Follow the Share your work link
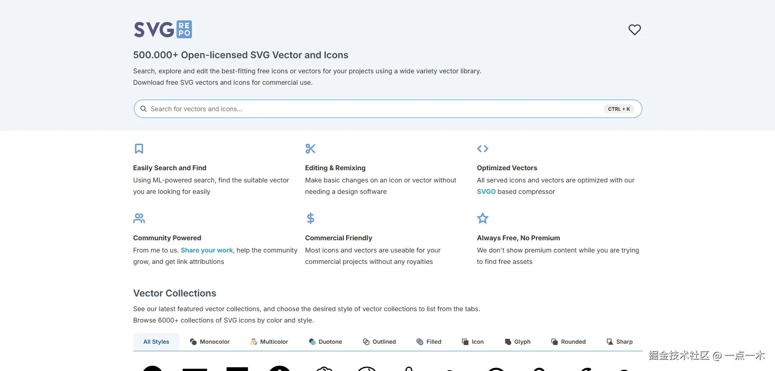 [x=207, y=250]
